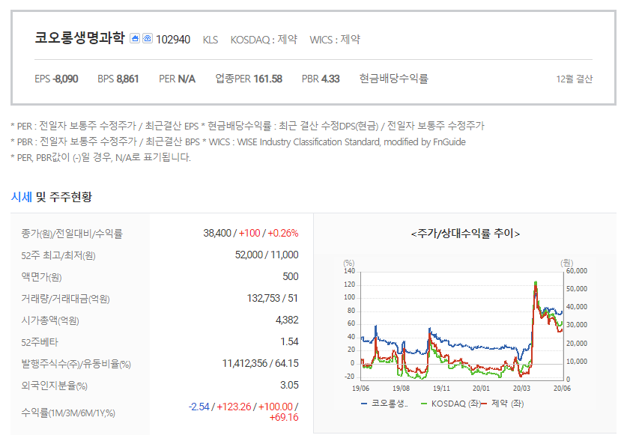Click the 19/06 x-axis label on chart
This screenshot has height=435, width=627.
tap(360, 389)
